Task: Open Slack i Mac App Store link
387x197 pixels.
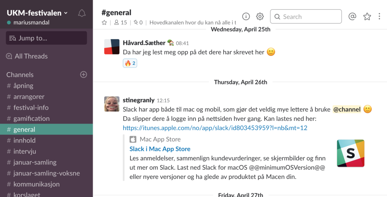Action: [x=160, y=149]
